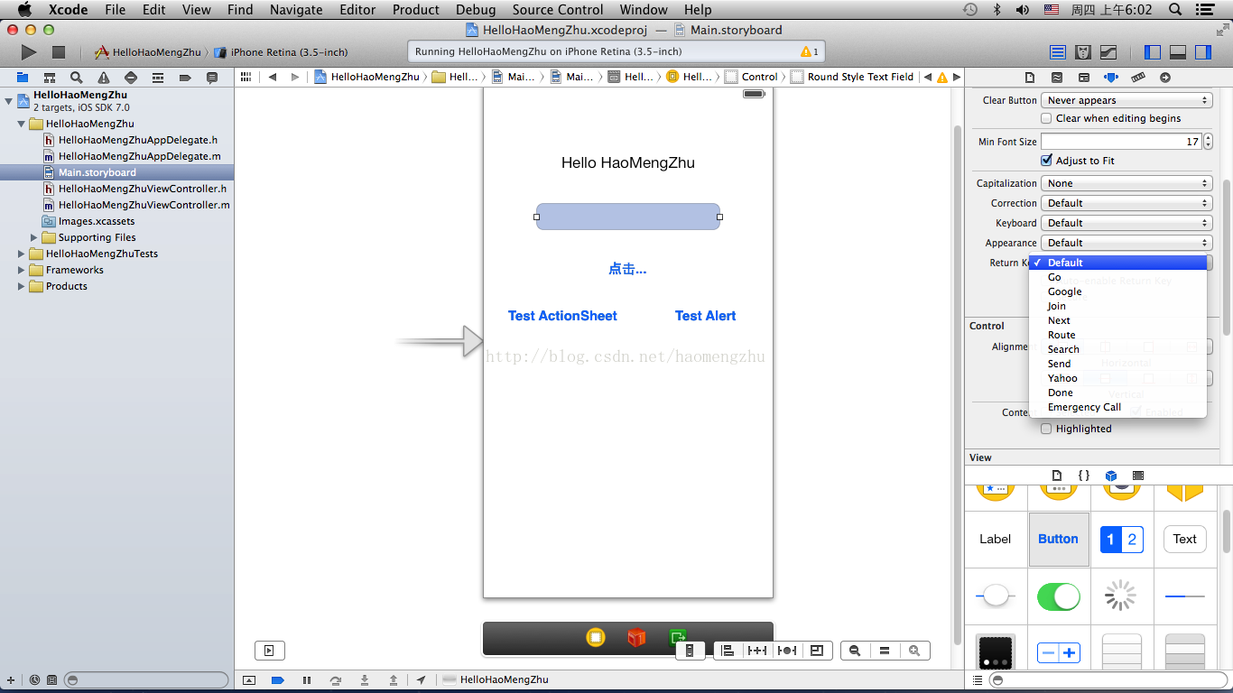Switch to the Standard editor
1233x693 pixels.
(x=1058, y=52)
